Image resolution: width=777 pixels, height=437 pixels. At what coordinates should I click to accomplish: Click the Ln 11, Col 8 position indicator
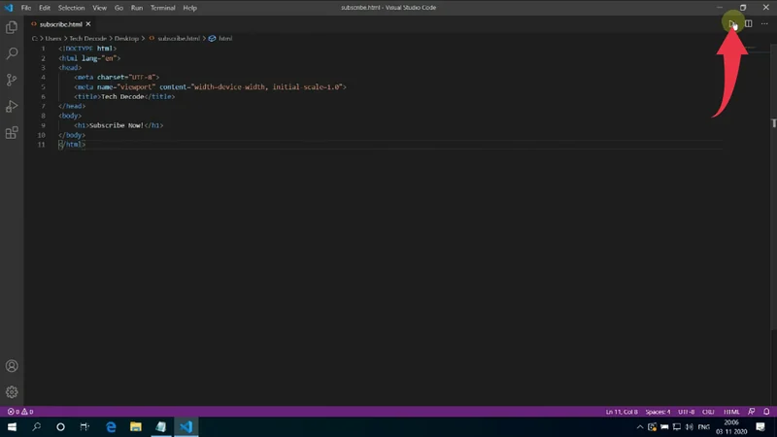(x=622, y=412)
